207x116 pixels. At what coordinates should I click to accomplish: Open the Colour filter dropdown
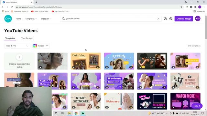coord(41,46)
